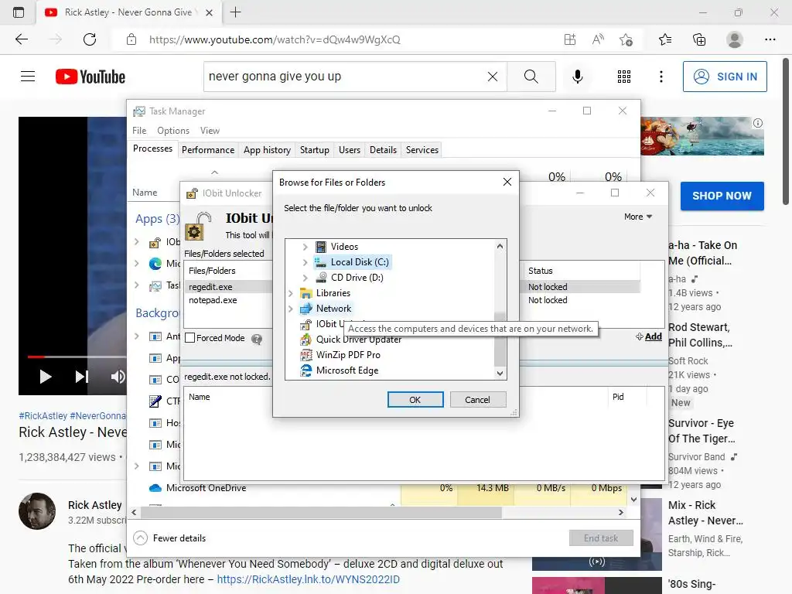
Task: Click the Rick Astley channel avatar
Action: pos(37,511)
